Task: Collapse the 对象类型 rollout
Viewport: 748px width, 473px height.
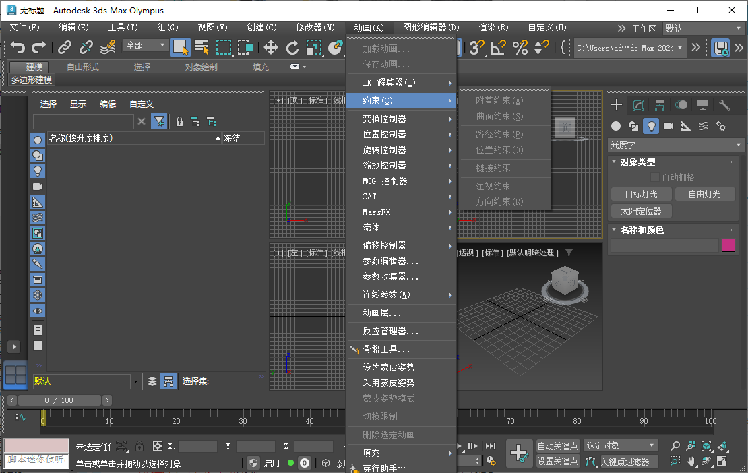Action: pyautogui.click(x=637, y=162)
